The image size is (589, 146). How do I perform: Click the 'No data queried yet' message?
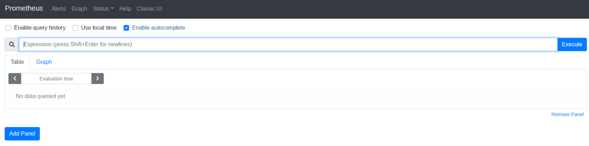pos(40,96)
